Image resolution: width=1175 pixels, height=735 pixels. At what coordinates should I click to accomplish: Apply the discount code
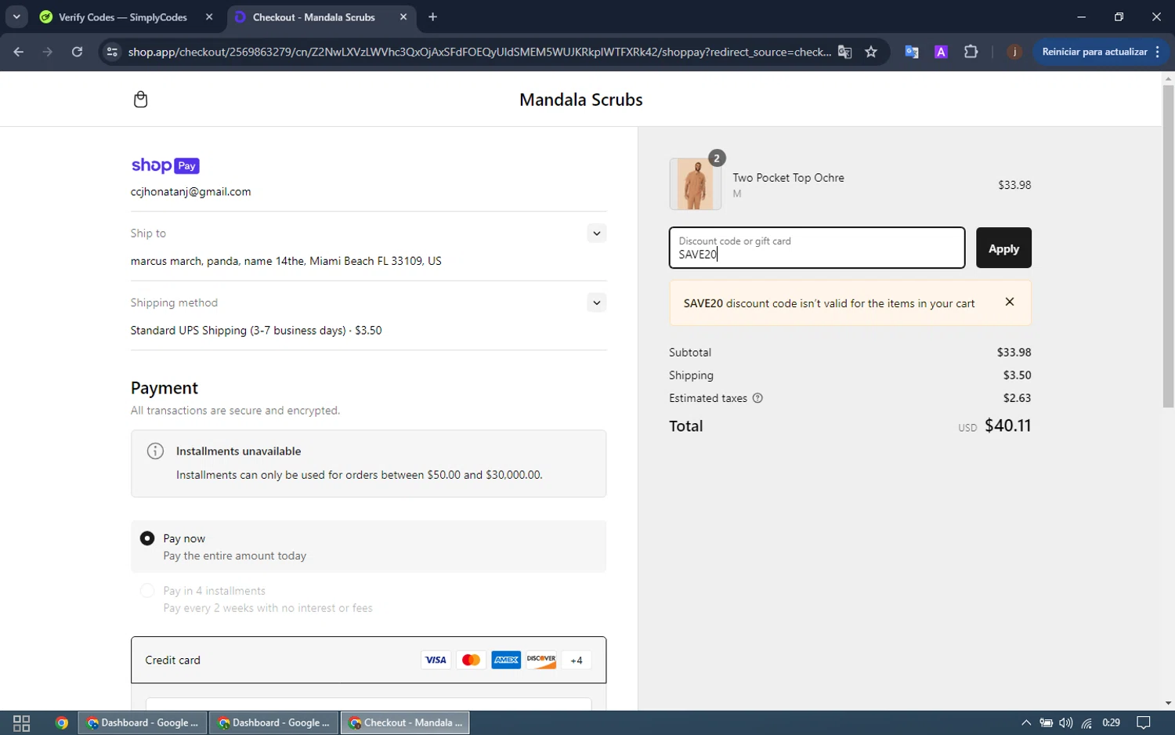1003,248
